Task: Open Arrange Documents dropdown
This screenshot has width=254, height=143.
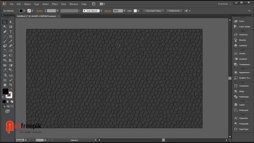Action: point(102,4)
